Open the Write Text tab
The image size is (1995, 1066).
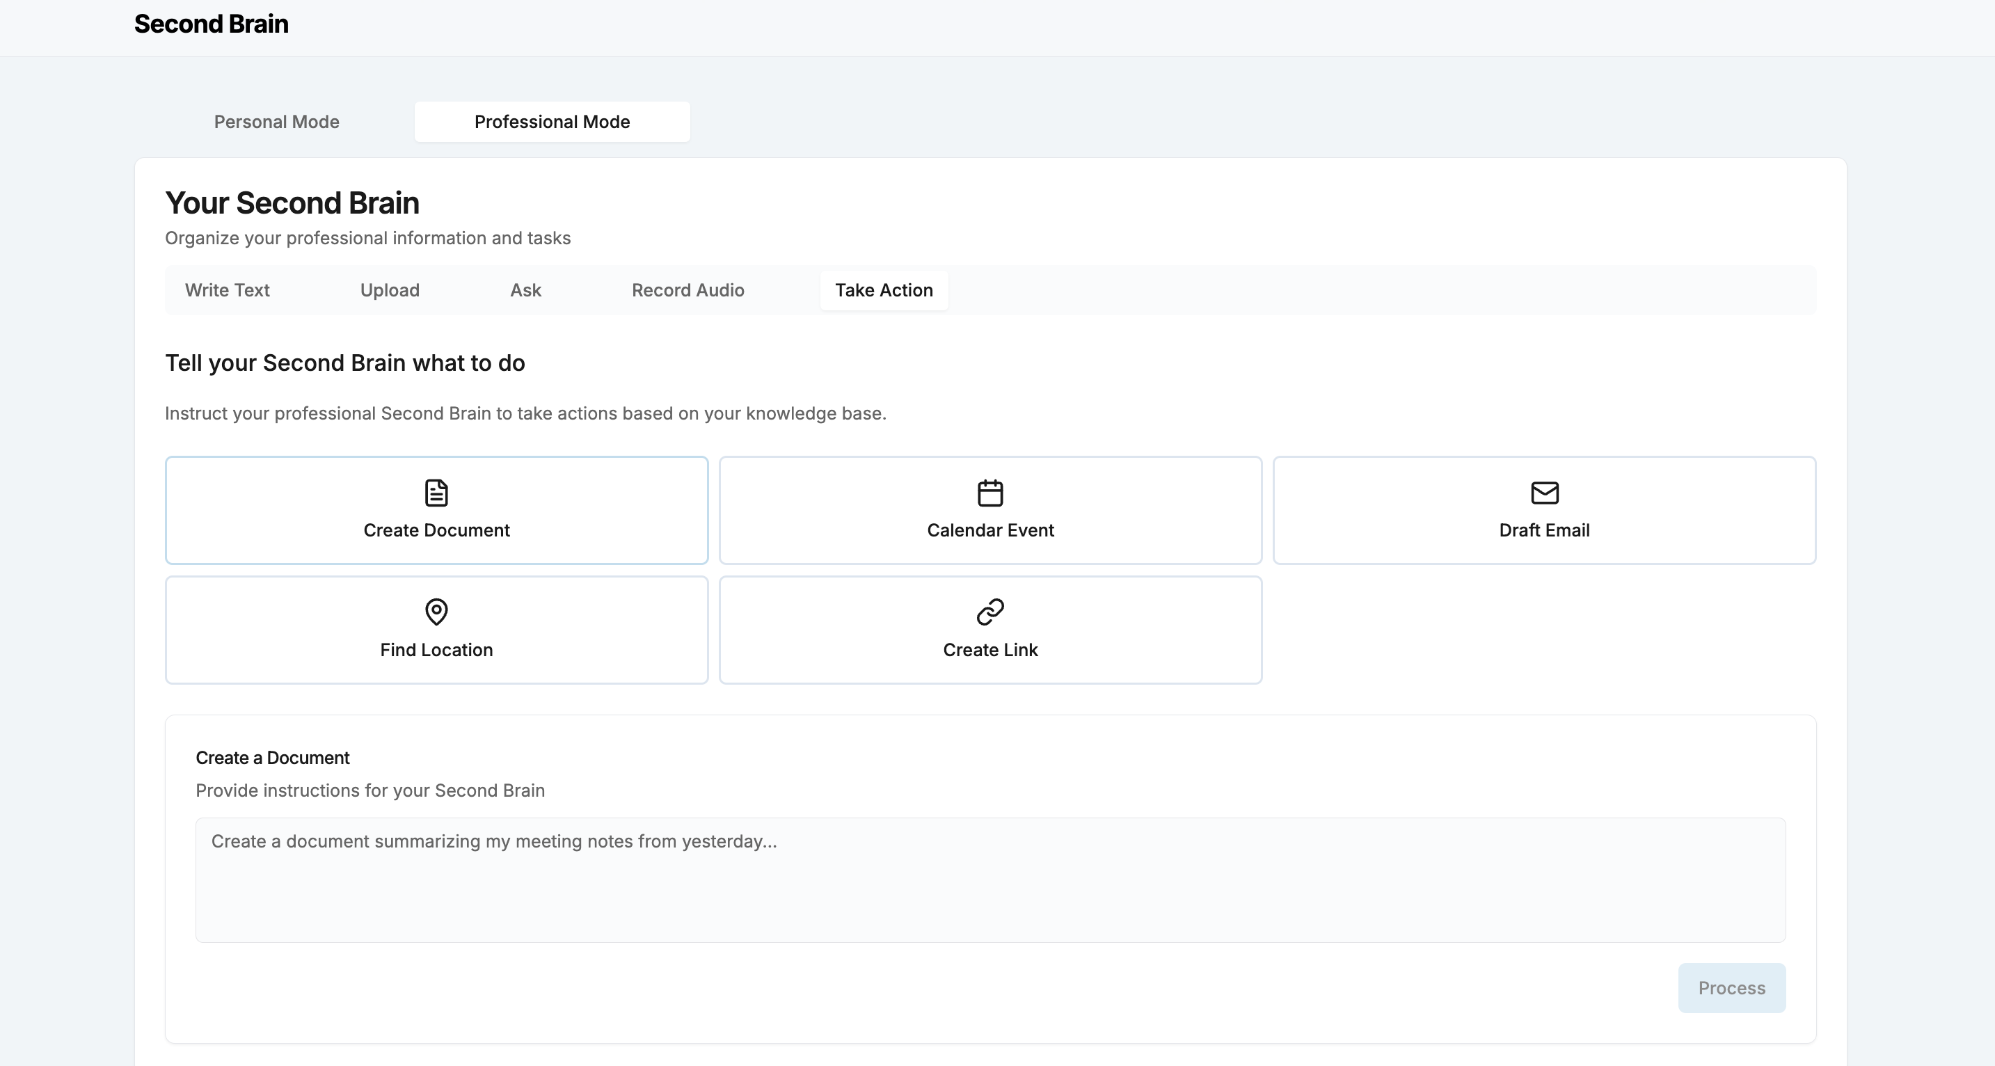click(x=227, y=290)
